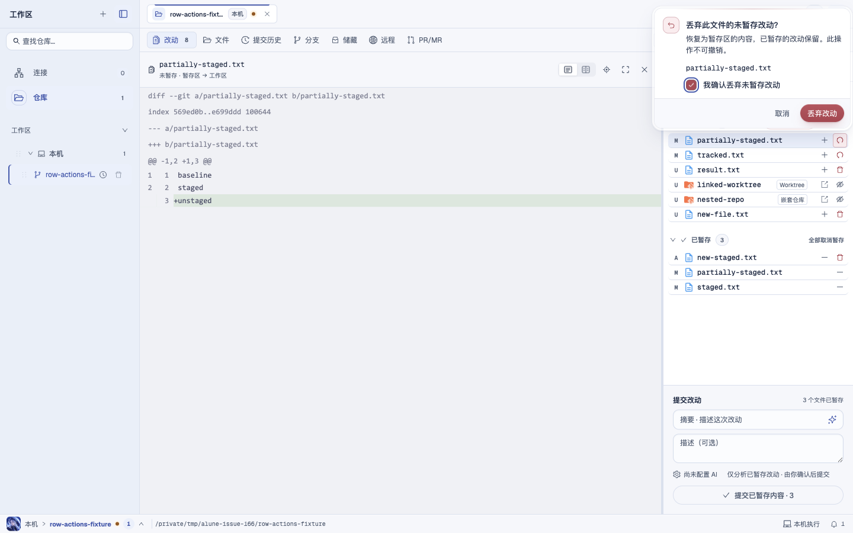The width and height of the screenshot is (853, 533).
Task: Check the confirm discard unstaged changes checkbox
Action: coord(691,85)
